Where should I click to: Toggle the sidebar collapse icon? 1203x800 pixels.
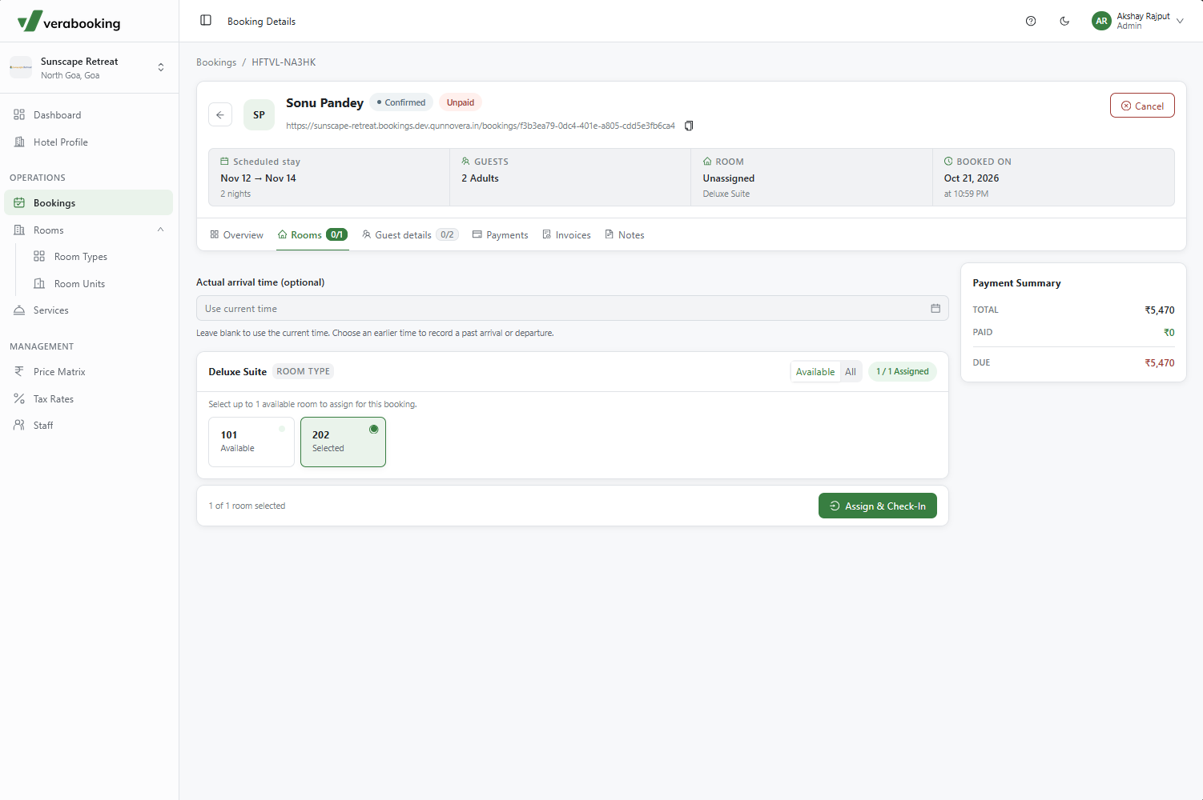[206, 20]
